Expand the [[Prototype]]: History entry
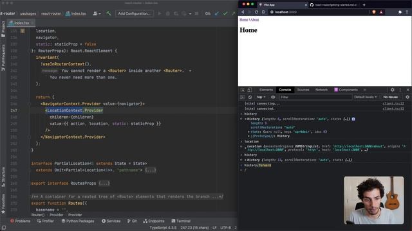Screen dimensions: 412x231 coord(248,136)
